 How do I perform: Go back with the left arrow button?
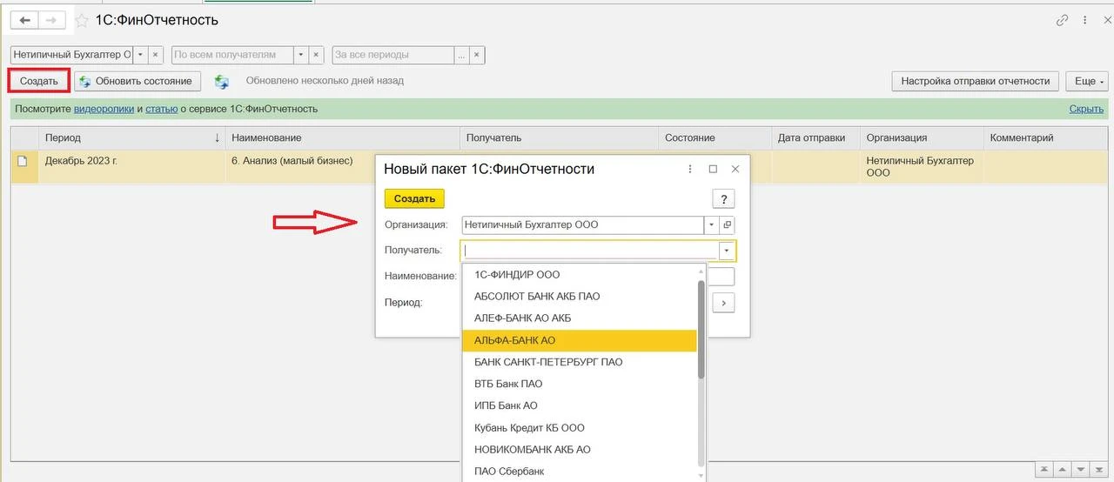point(24,19)
